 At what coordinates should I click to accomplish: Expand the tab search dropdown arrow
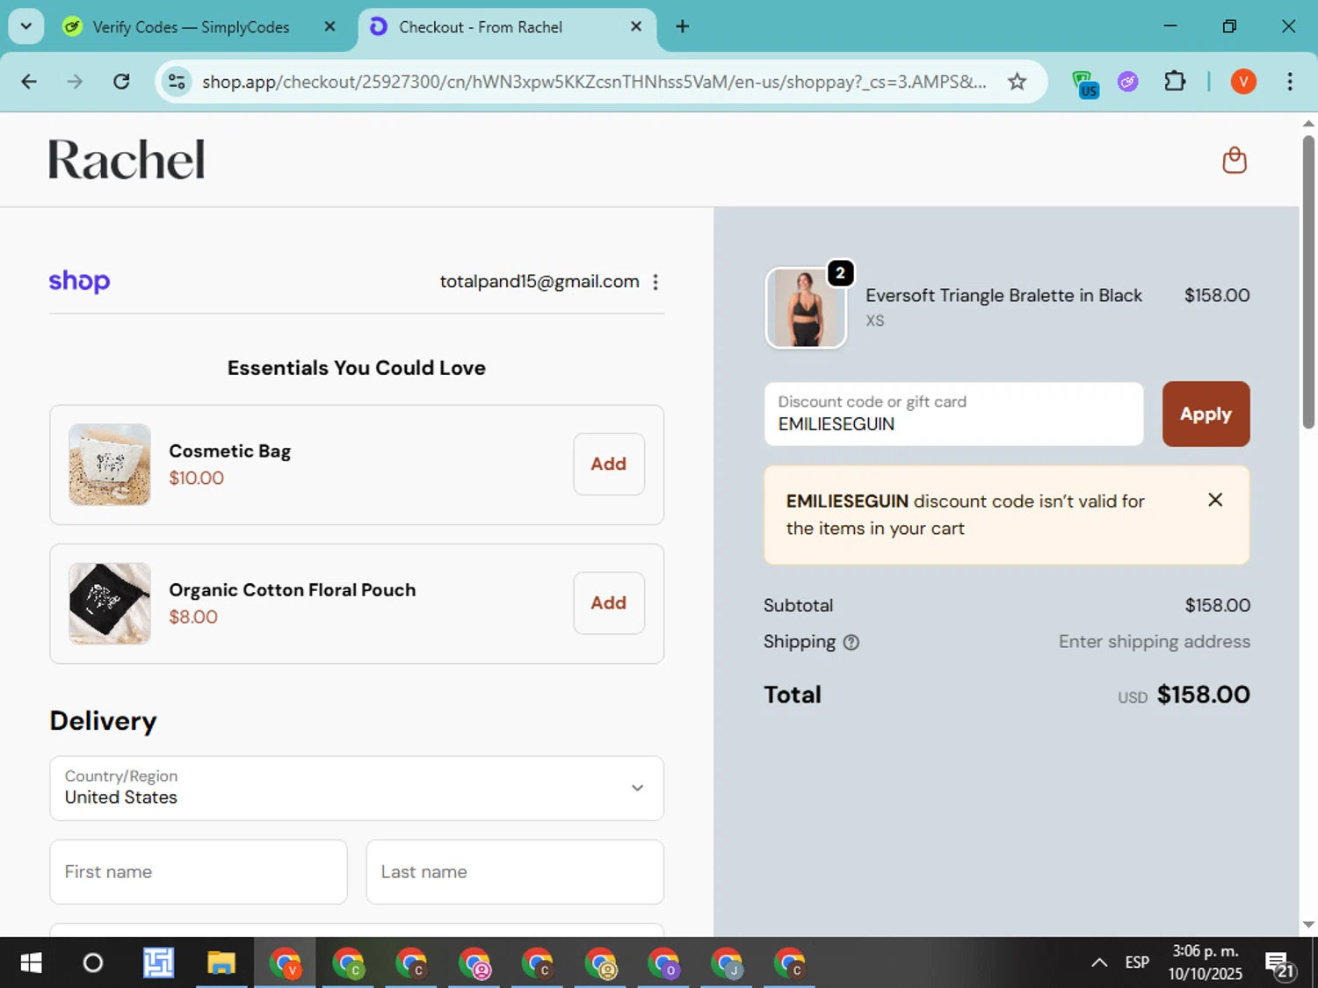(x=26, y=26)
